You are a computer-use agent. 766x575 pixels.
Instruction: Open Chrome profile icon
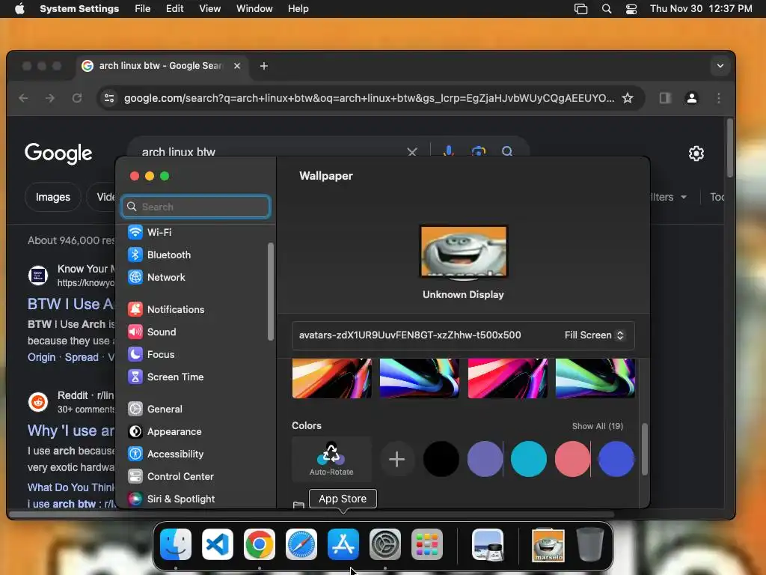[692, 98]
